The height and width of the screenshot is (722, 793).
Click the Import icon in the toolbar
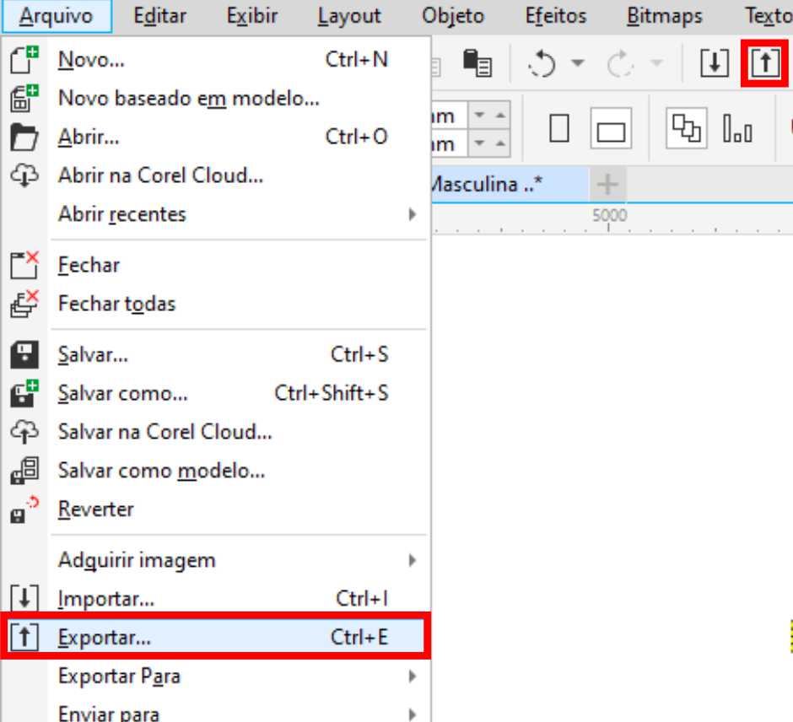714,63
